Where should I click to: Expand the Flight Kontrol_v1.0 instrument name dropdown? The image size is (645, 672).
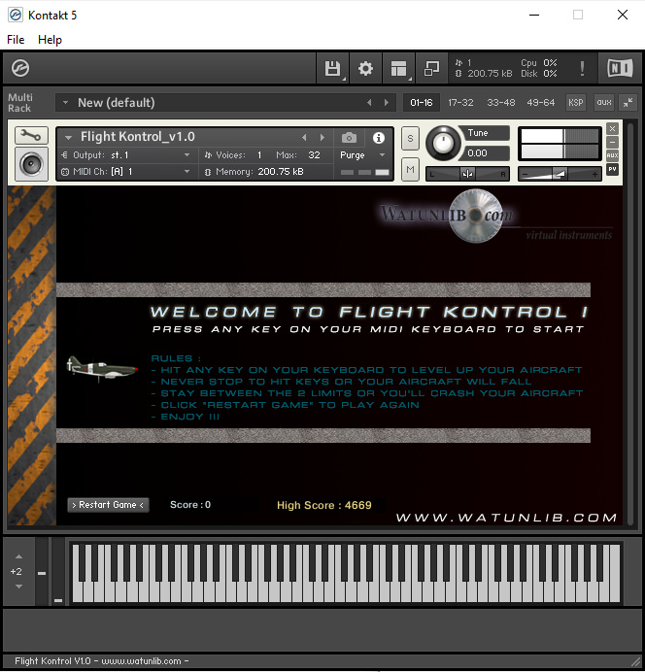pos(68,138)
